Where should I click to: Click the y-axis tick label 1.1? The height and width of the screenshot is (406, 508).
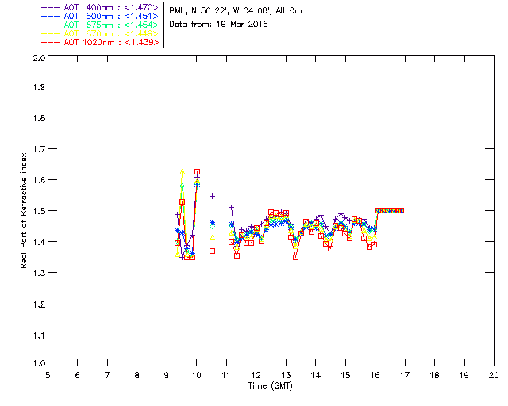39,335
